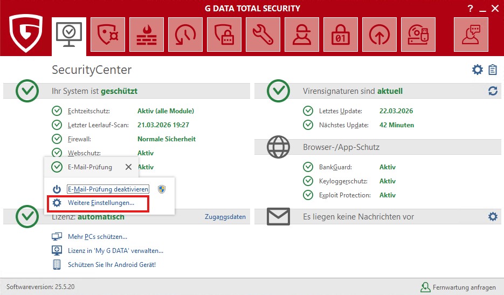Open the BankGuard status entry
Image resolution: width=504 pixels, height=295 pixels.
(x=335, y=167)
